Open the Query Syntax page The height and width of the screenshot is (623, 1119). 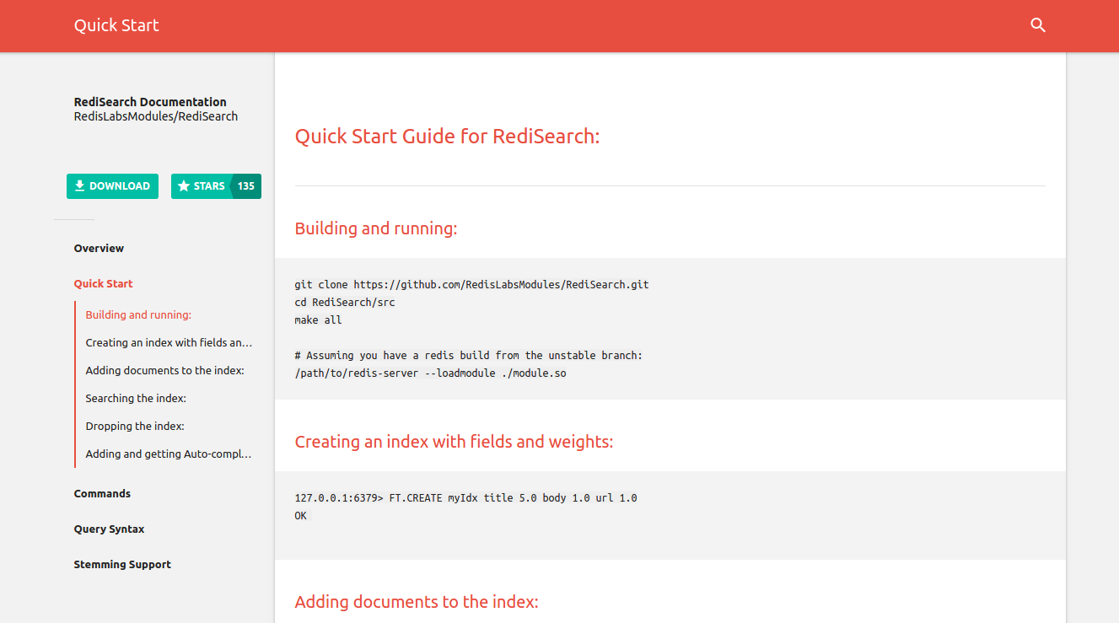point(109,529)
